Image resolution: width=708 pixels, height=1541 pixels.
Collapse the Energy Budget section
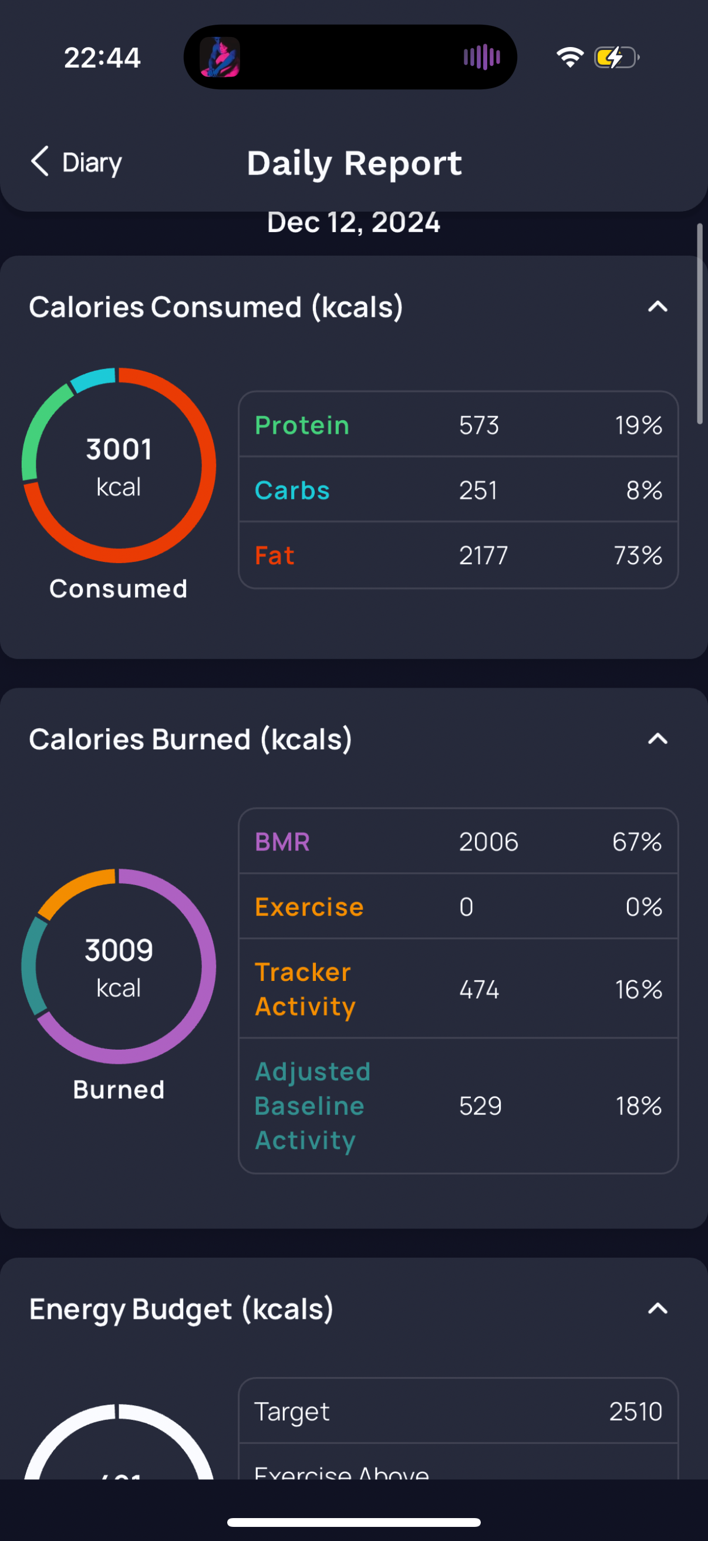point(658,1309)
